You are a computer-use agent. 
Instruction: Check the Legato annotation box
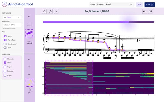[5, 67]
